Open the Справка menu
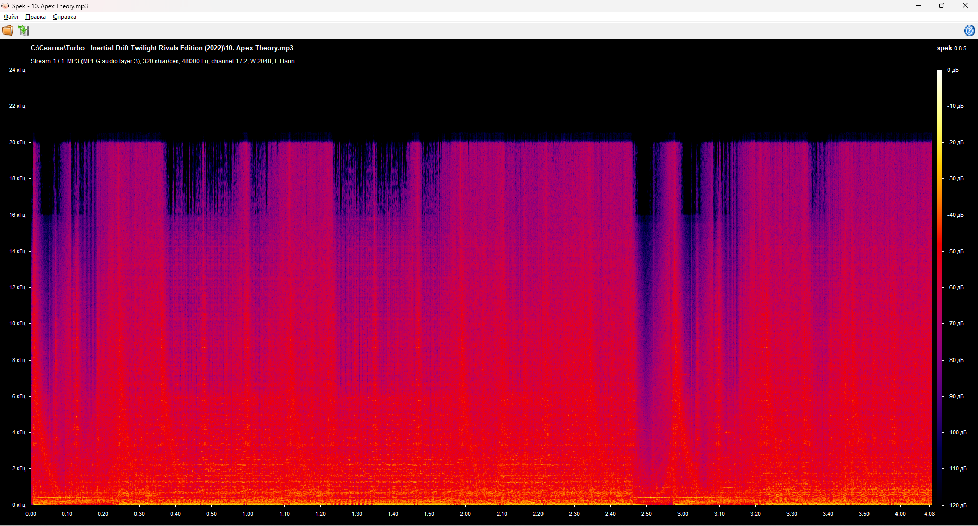This screenshot has width=978, height=526. (x=65, y=17)
